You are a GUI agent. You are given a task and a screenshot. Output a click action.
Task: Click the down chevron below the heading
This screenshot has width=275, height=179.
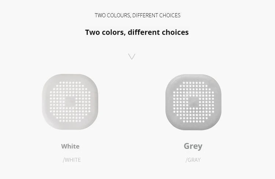pos(132,56)
